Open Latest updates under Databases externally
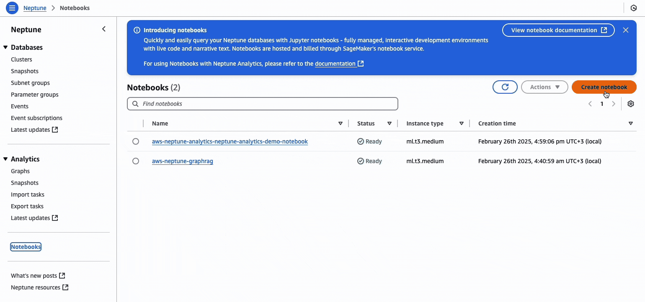 pyautogui.click(x=55, y=130)
